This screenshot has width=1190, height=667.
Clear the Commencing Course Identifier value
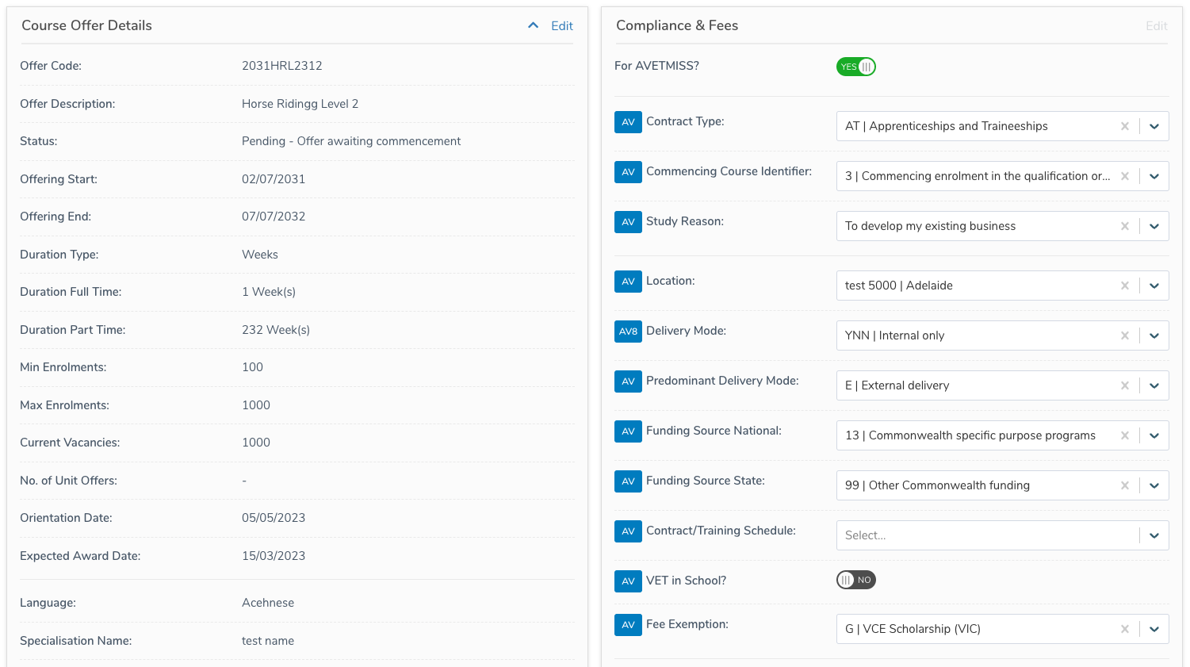click(1124, 176)
